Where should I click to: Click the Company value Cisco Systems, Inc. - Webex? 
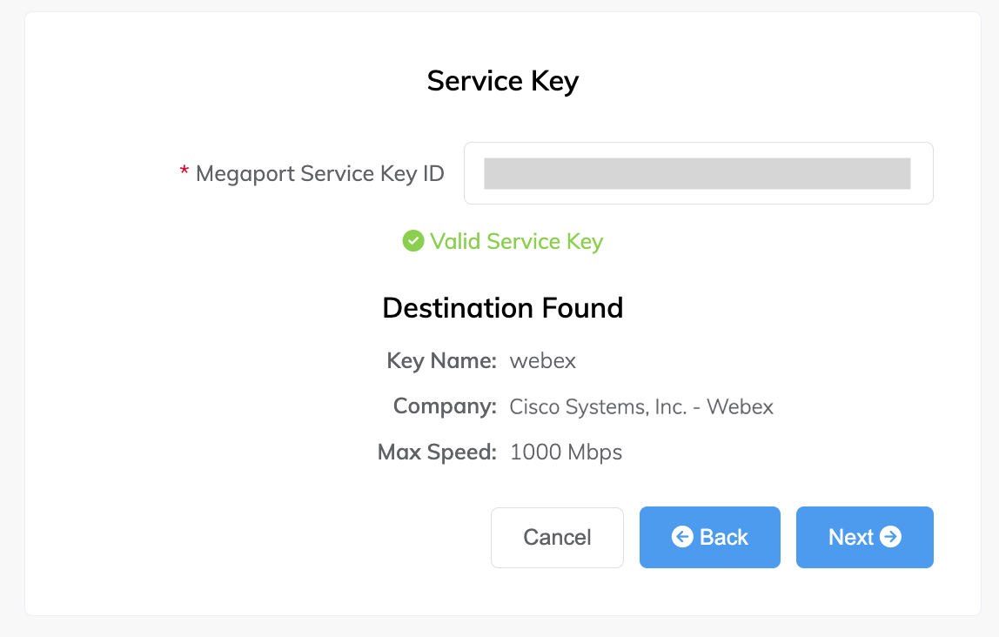641,406
